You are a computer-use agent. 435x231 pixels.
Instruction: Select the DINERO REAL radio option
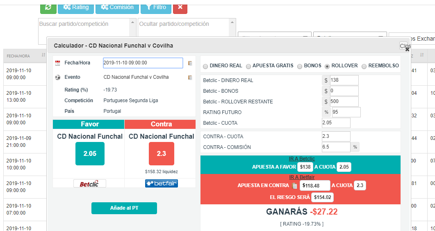click(x=205, y=66)
